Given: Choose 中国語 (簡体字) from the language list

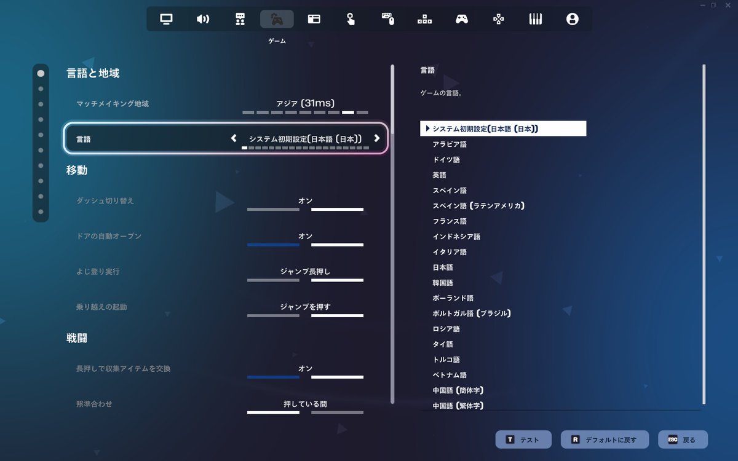Looking at the screenshot, I should [458, 390].
